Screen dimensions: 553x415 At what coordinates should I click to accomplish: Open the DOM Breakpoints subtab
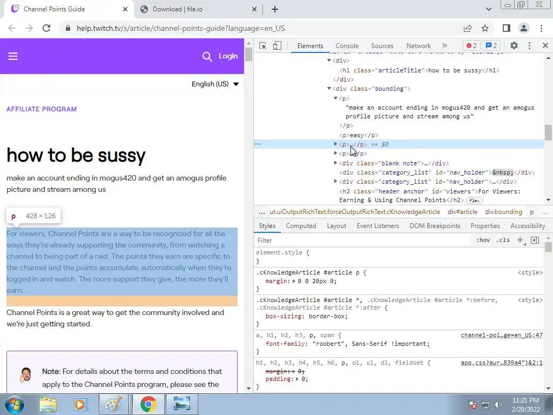coord(435,226)
